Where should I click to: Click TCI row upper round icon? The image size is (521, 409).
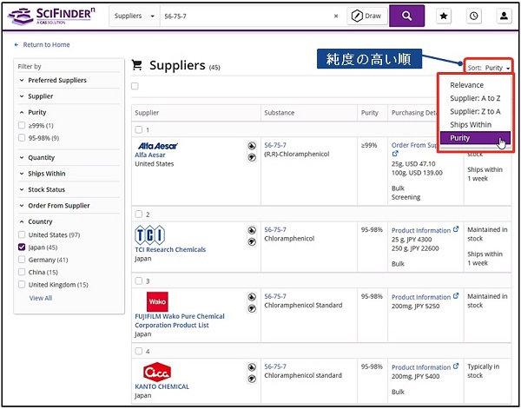(252, 230)
